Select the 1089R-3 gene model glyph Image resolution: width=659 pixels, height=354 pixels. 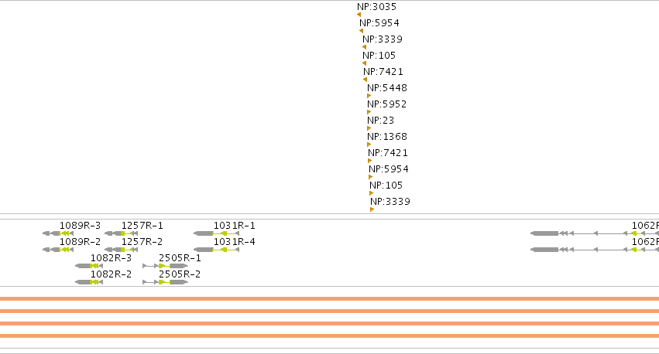(58, 233)
